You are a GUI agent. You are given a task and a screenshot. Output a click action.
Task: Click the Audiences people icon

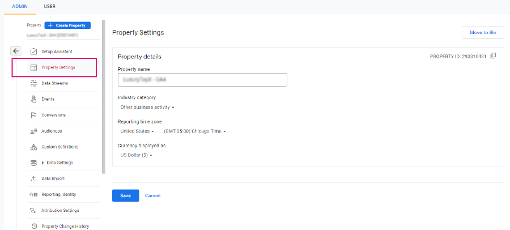point(33,131)
